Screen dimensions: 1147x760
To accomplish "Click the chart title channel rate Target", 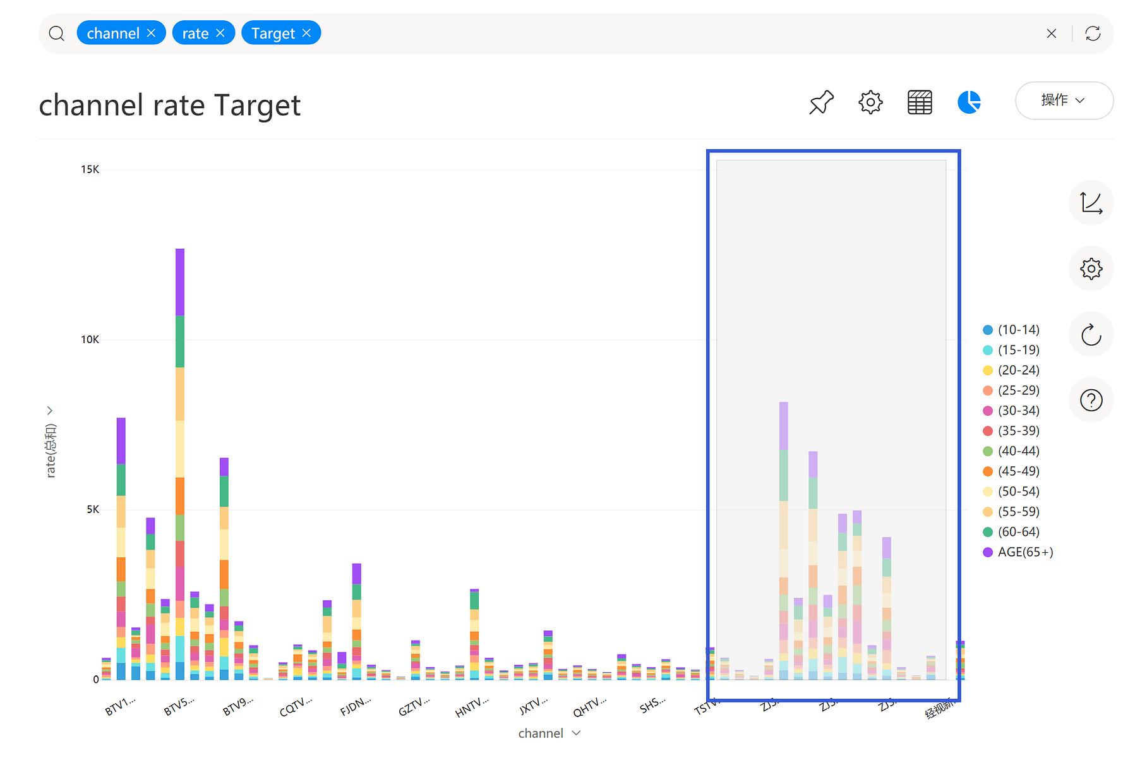I will (170, 106).
